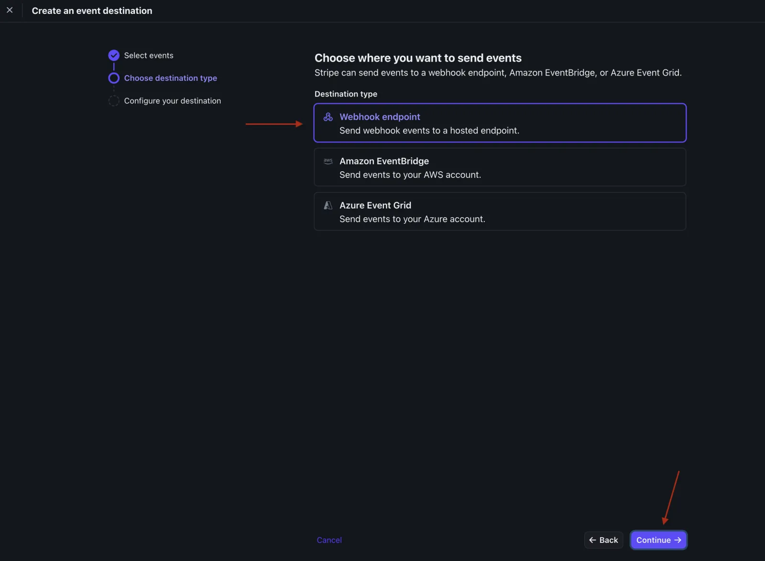The width and height of the screenshot is (765, 561).
Task: Click the heading Choose where you want to send events
Action: (418, 58)
